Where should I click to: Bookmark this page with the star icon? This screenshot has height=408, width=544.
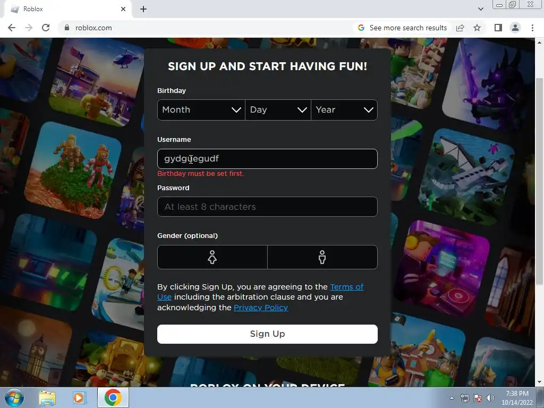(477, 28)
